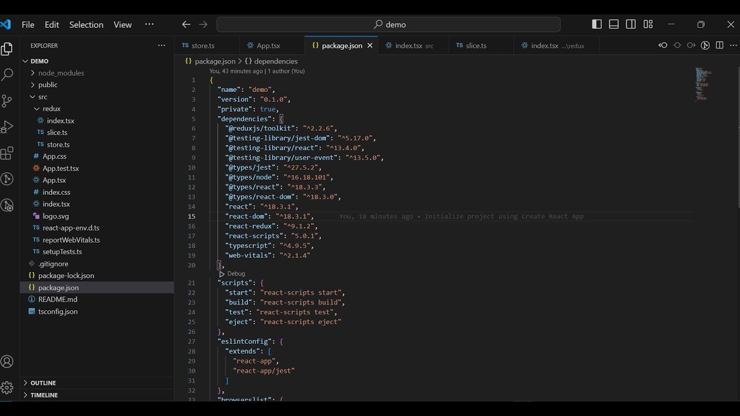Viewport: 740px width, 416px height.
Task: Click the git blame author code lens
Action: [257, 71]
